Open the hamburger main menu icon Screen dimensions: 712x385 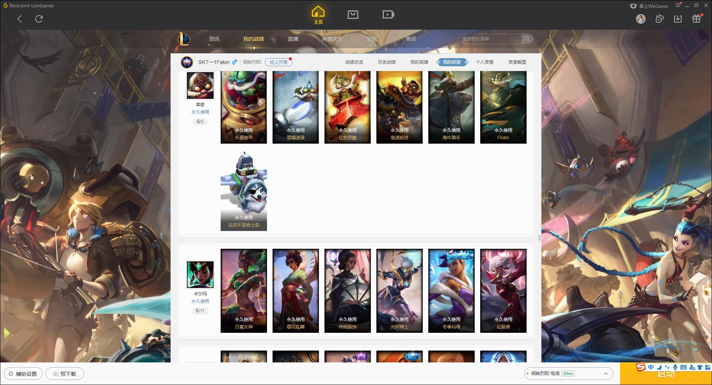pos(678,5)
